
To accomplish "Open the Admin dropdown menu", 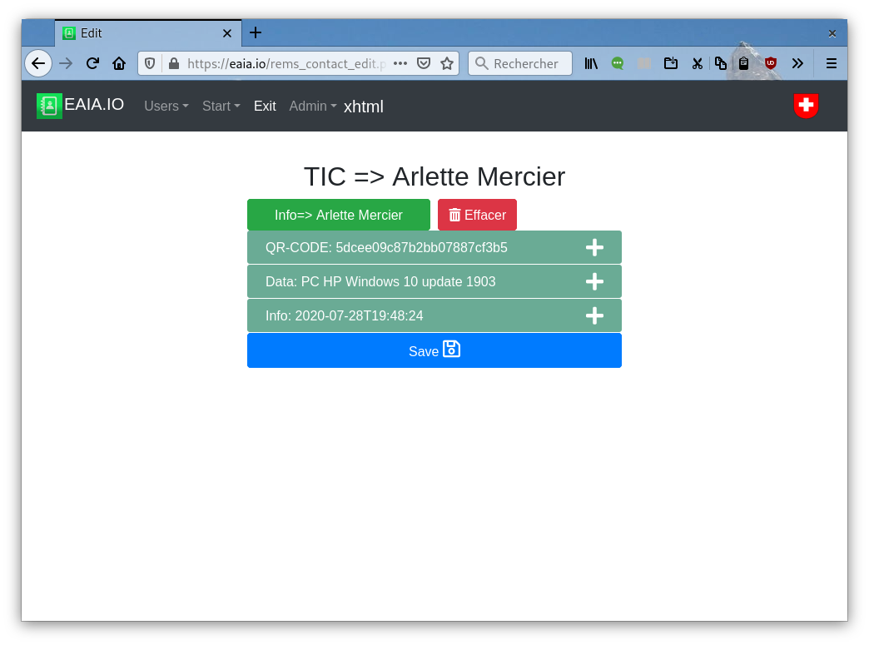I will click(312, 106).
